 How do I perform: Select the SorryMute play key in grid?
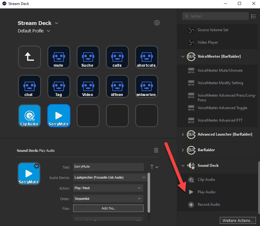pos(59,116)
